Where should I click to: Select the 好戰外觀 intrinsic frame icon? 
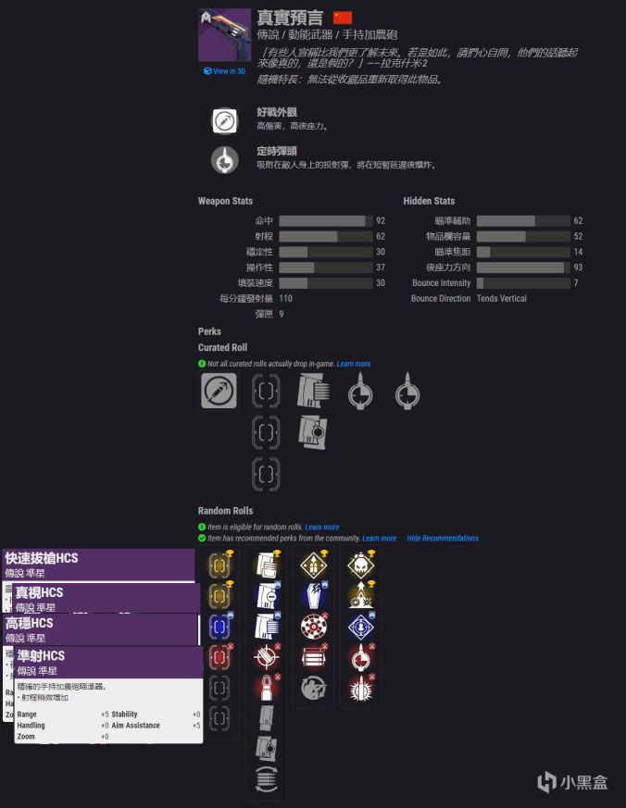click(x=225, y=121)
